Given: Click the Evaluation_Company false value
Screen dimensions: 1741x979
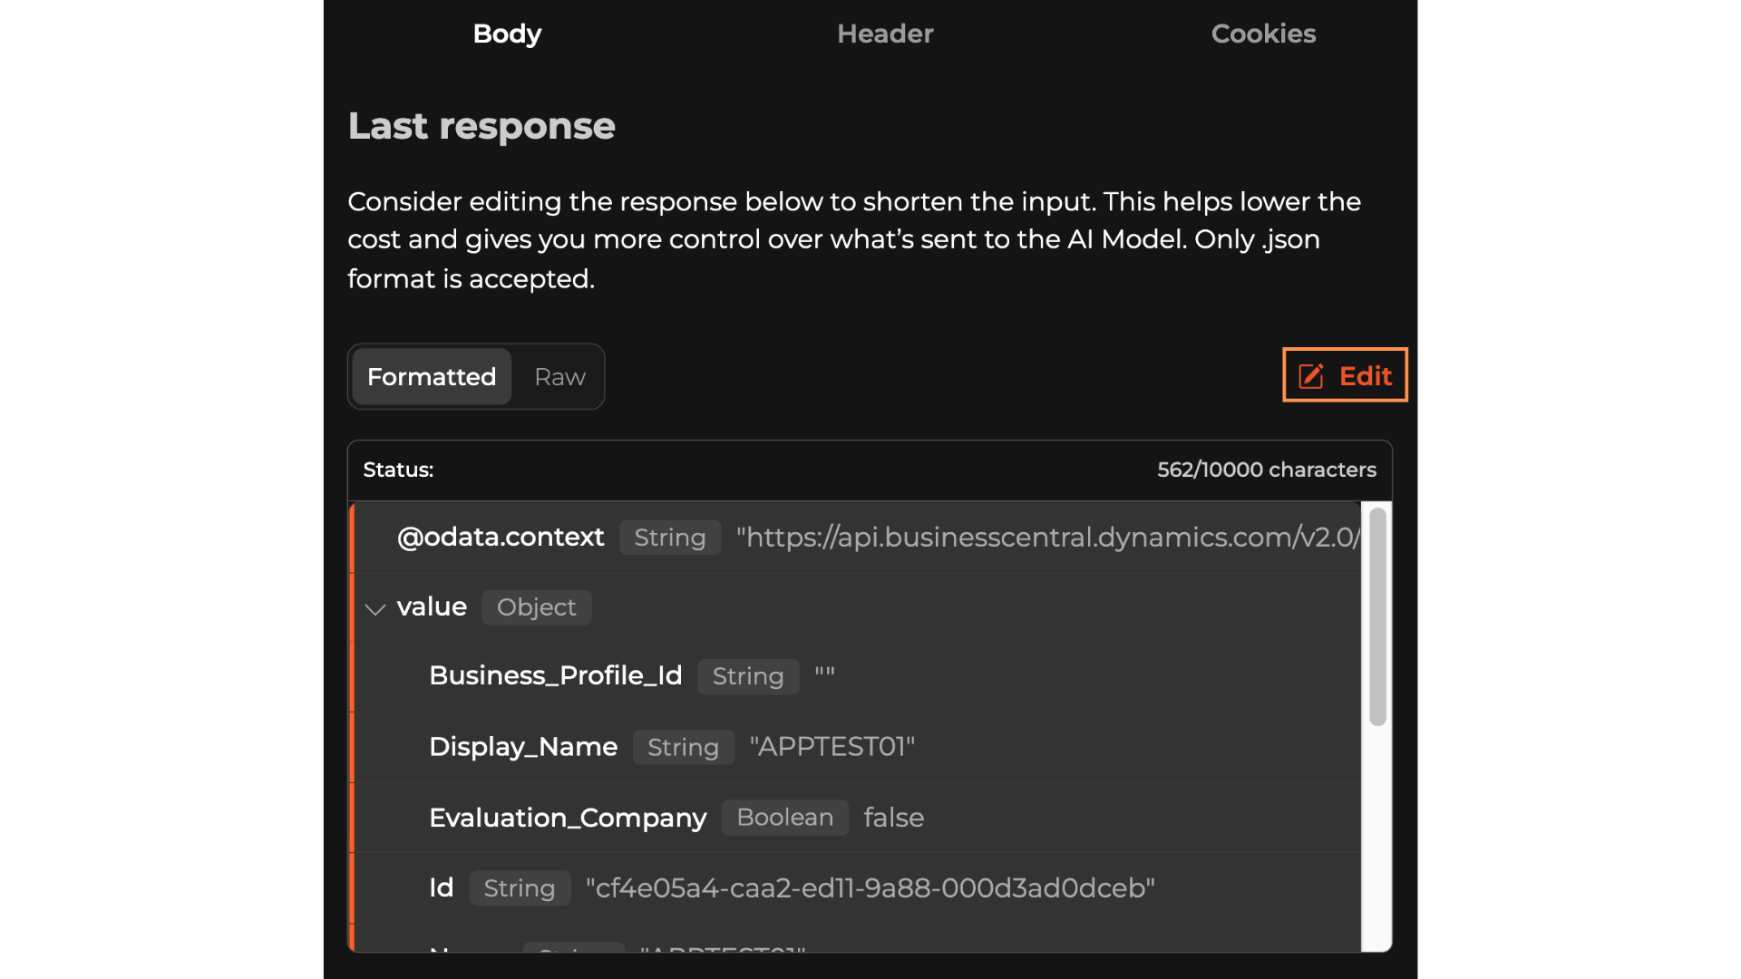Looking at the screenshot, I should [893, 817].
